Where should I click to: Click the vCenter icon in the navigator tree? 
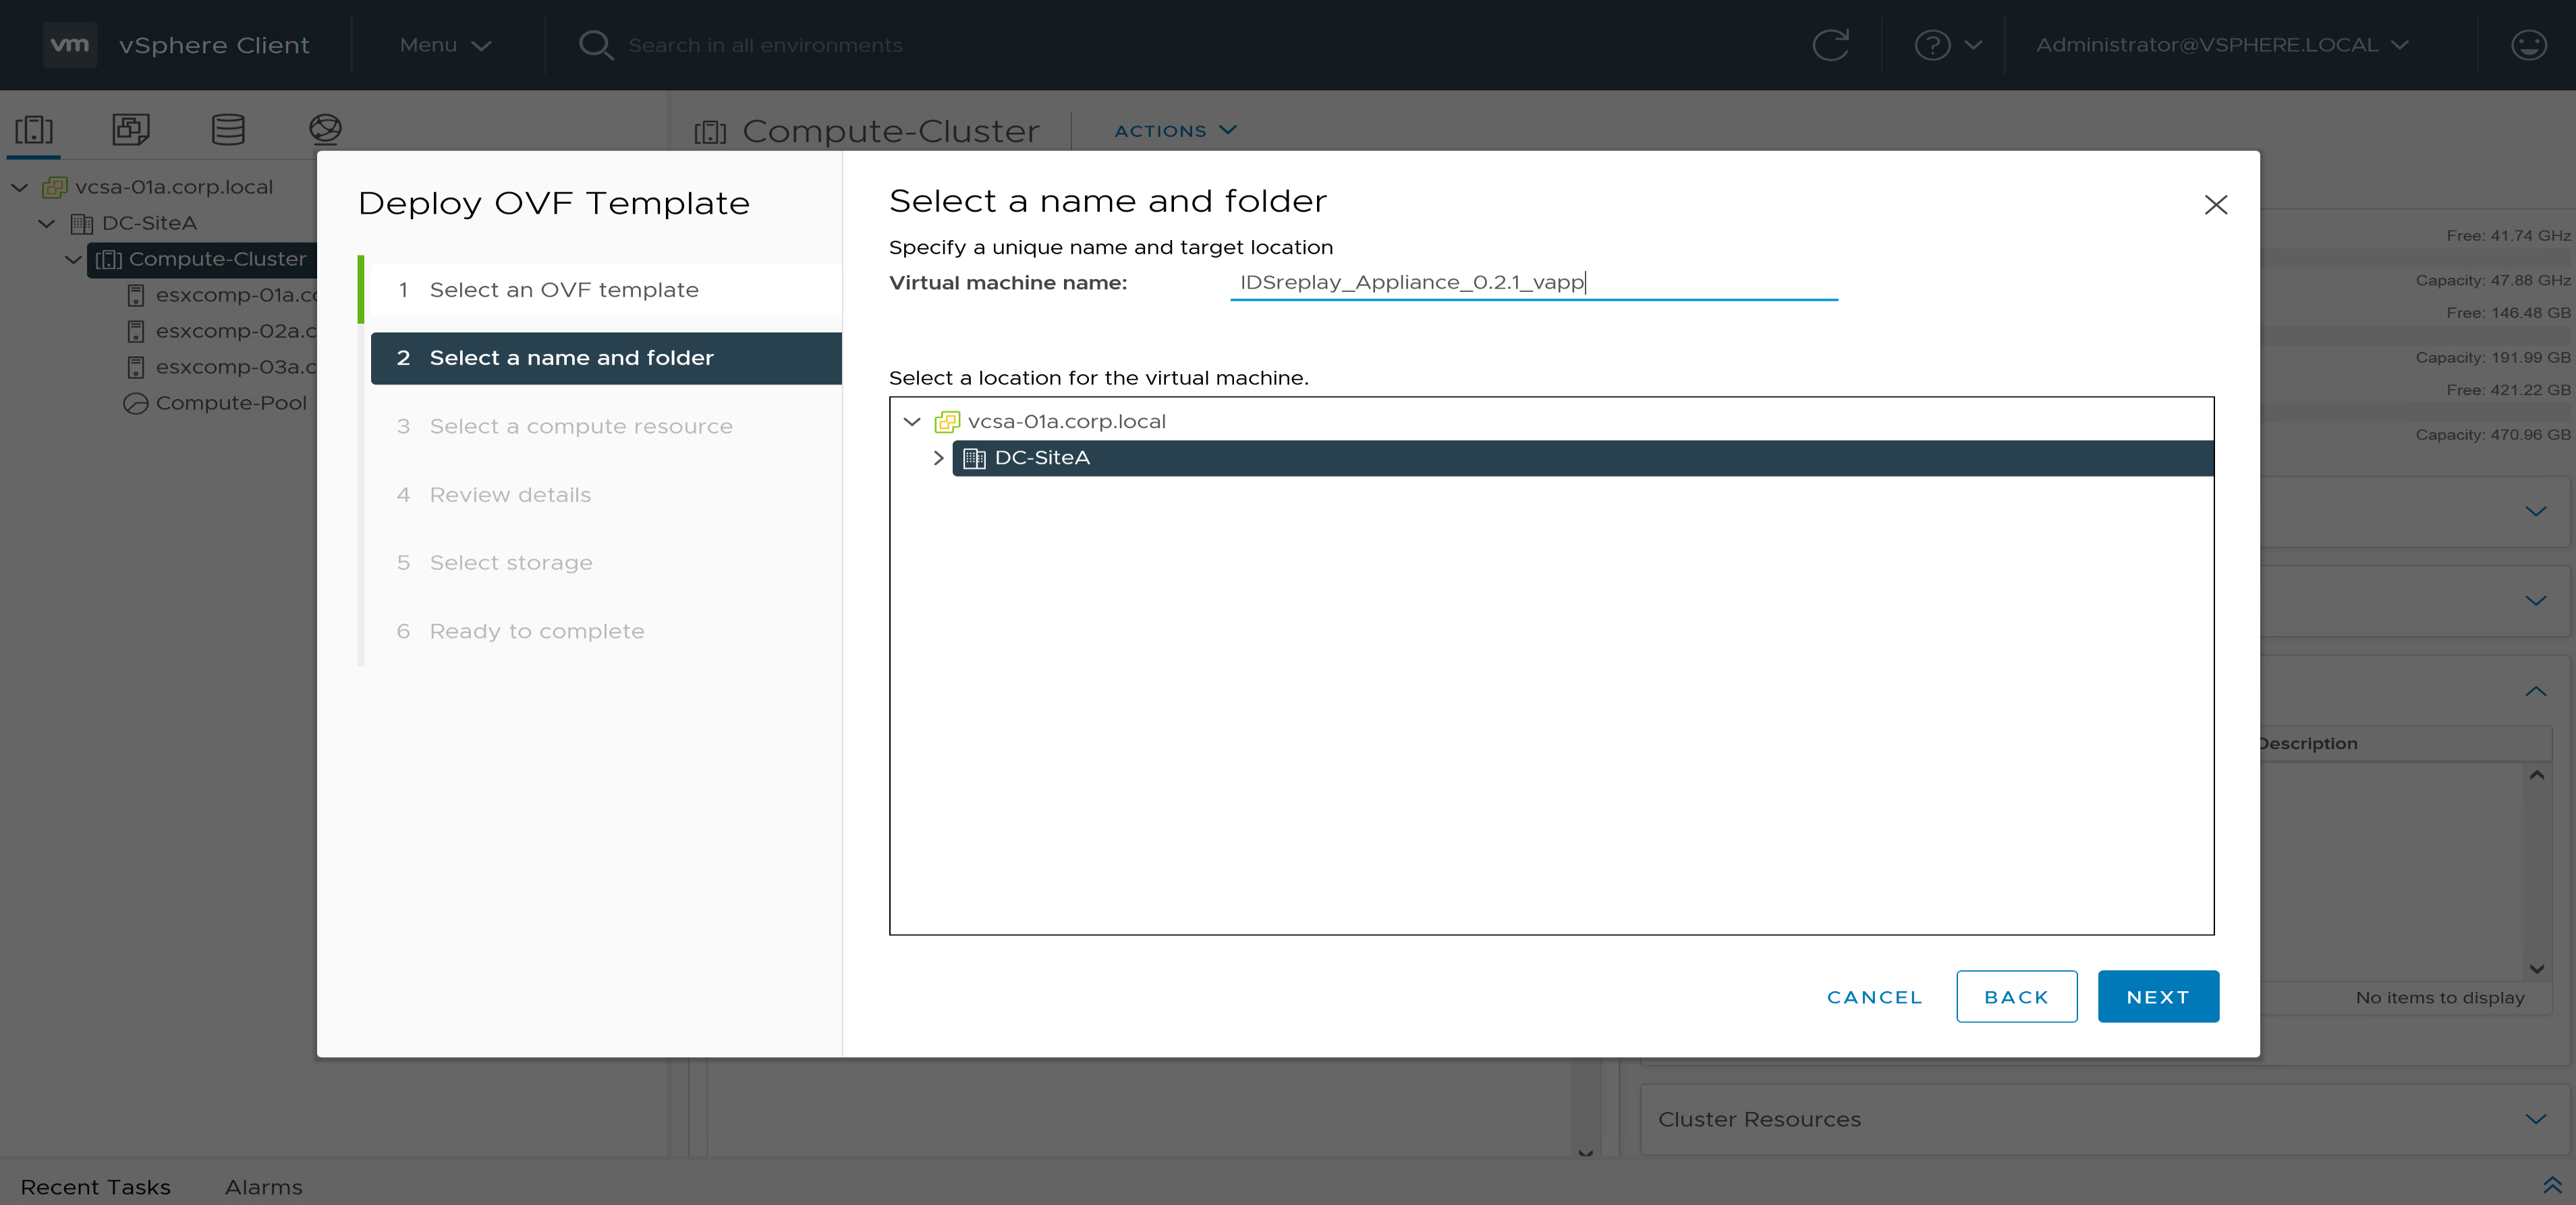pyautogui.click(x=55, y=187)
